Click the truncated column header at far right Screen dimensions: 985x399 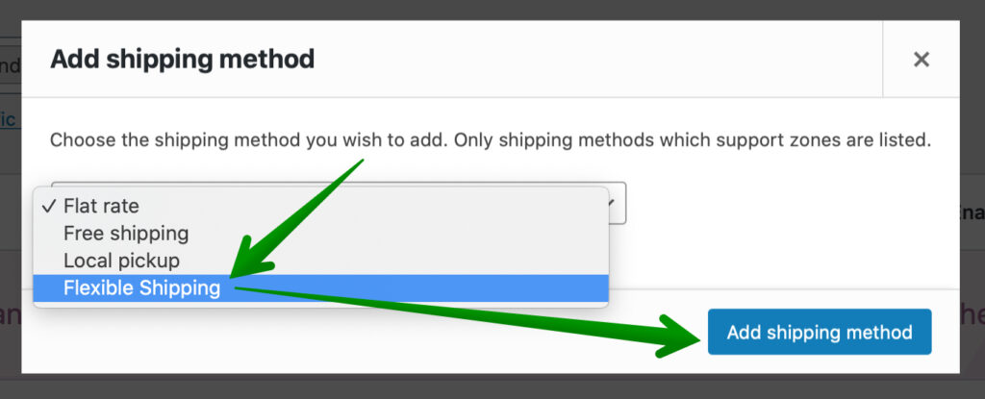[x=972, y=214]
